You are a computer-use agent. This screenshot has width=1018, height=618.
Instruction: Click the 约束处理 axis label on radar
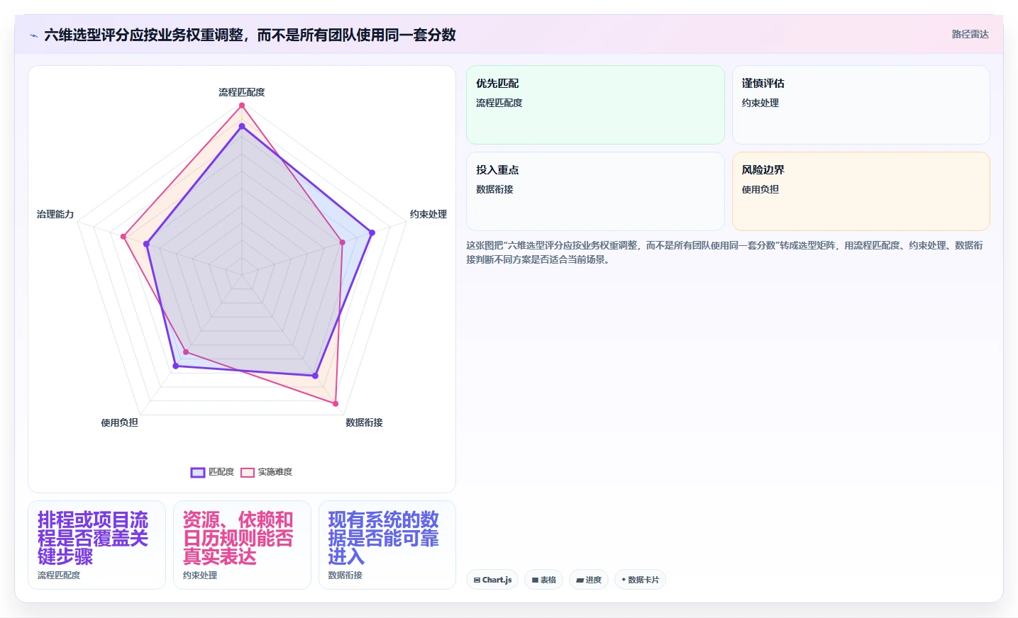coord(428,214)
